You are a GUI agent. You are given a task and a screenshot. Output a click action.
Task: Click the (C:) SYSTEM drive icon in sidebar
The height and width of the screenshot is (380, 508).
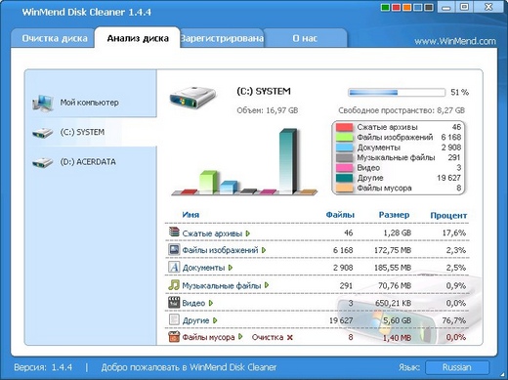42,133
